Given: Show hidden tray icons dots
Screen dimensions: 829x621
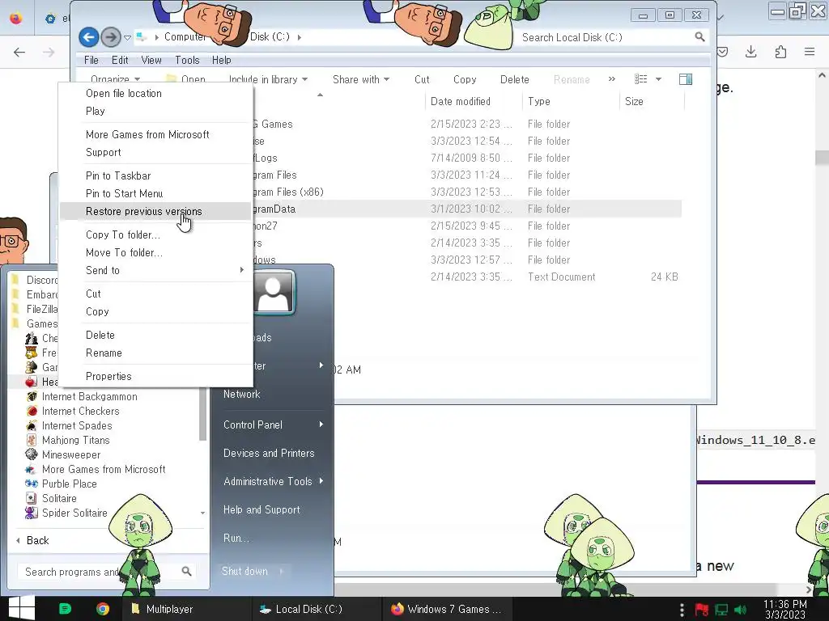Looking at the screenshot, I should [x=682, y=610].
